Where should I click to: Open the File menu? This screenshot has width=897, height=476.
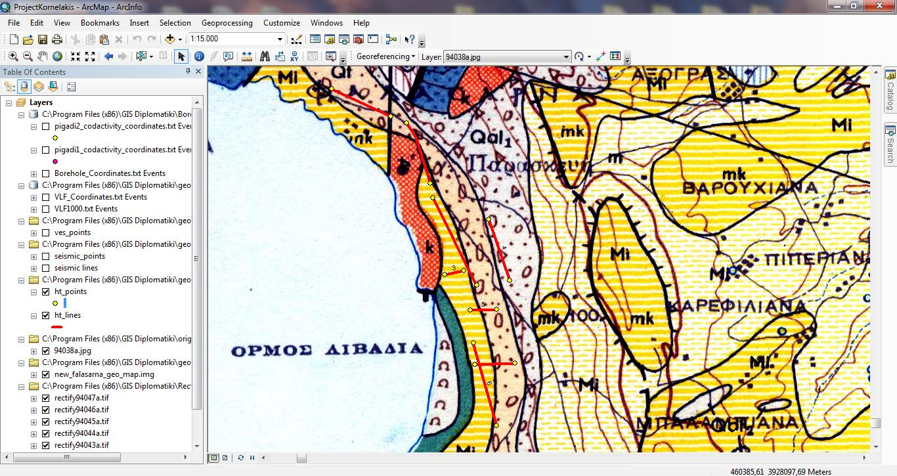[14, 23]
